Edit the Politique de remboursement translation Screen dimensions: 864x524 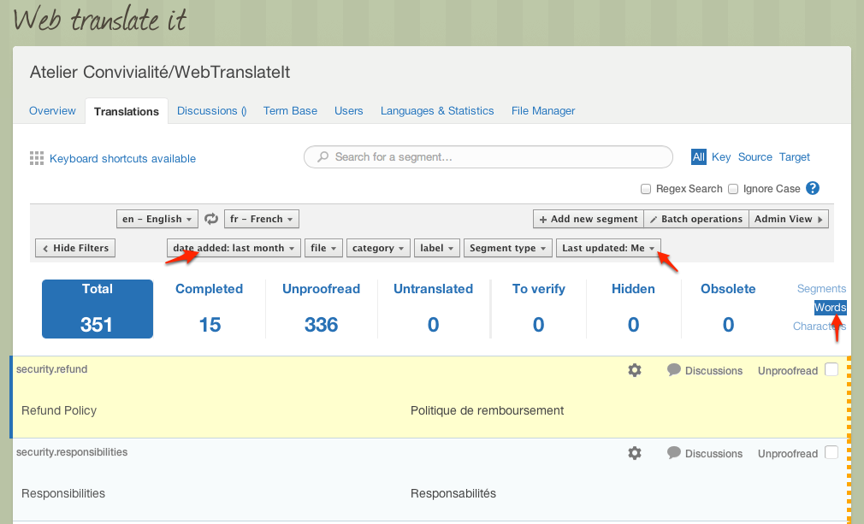[x=487, y=410]
